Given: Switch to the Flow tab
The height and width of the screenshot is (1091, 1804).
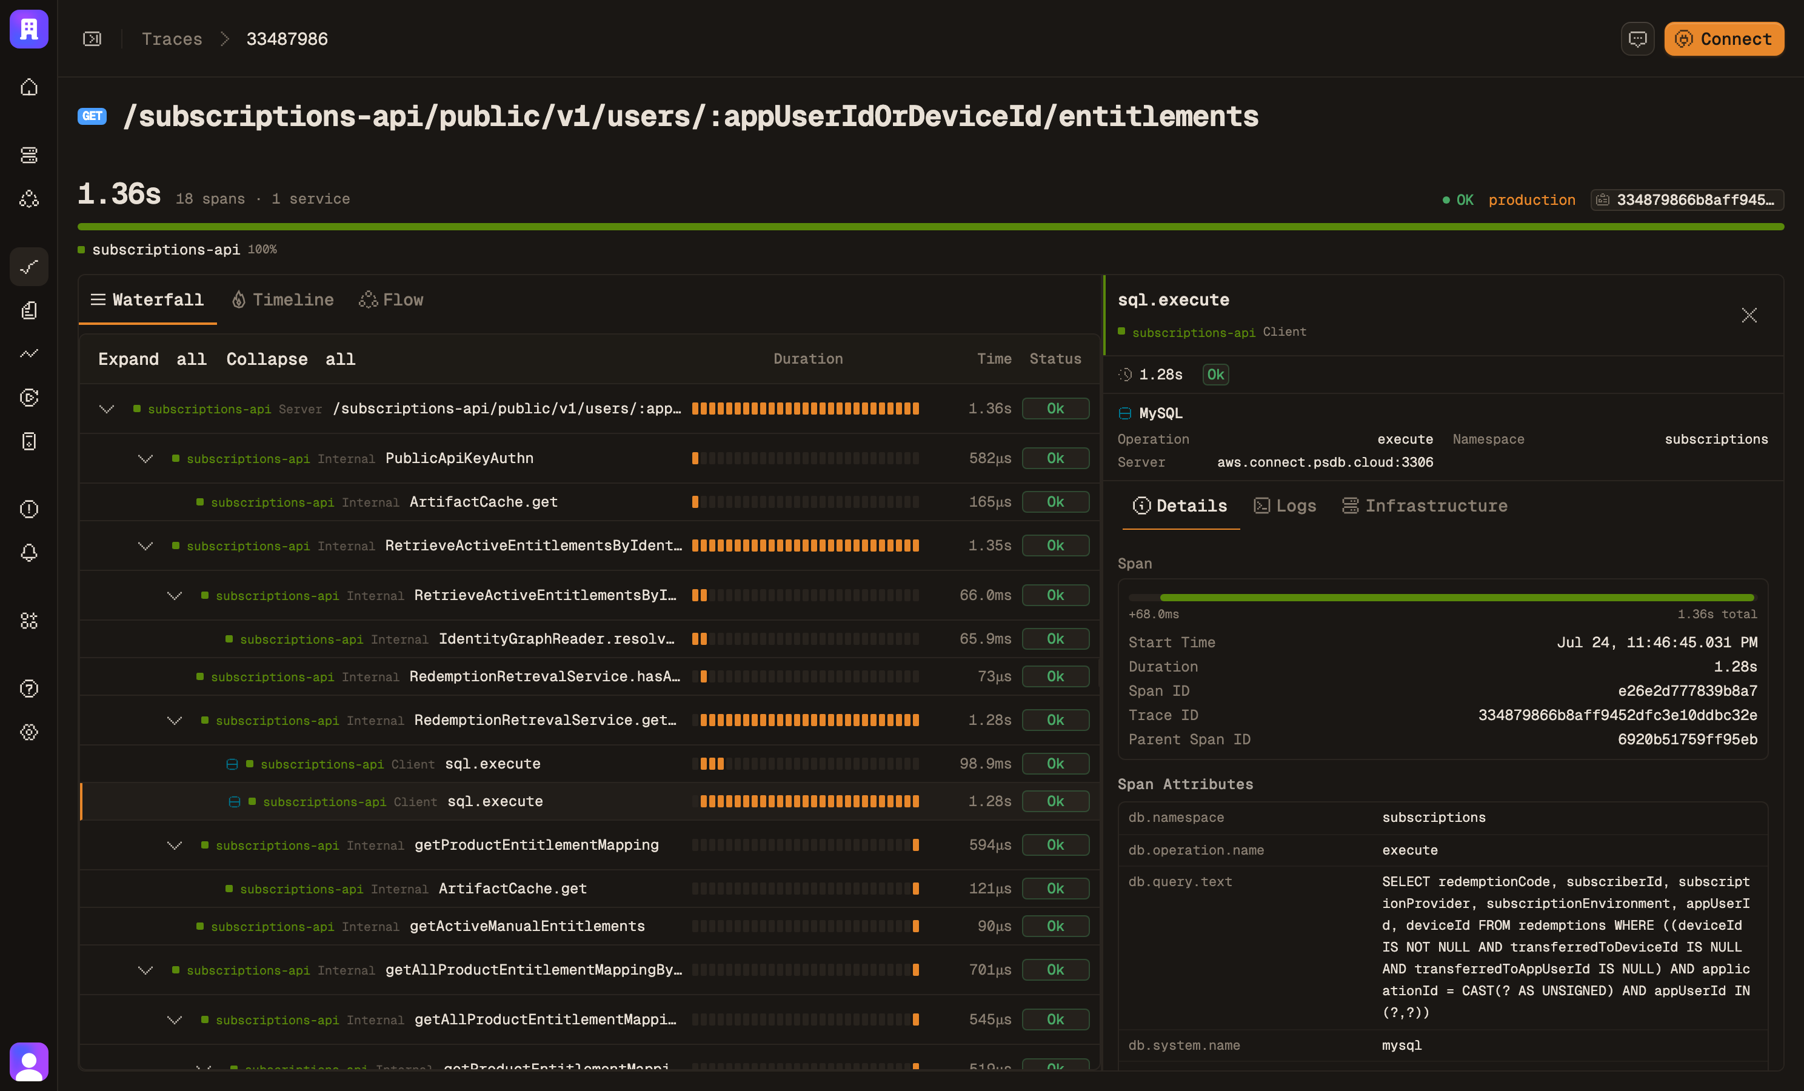Looking at the screenshot, I should click(391, 299).
